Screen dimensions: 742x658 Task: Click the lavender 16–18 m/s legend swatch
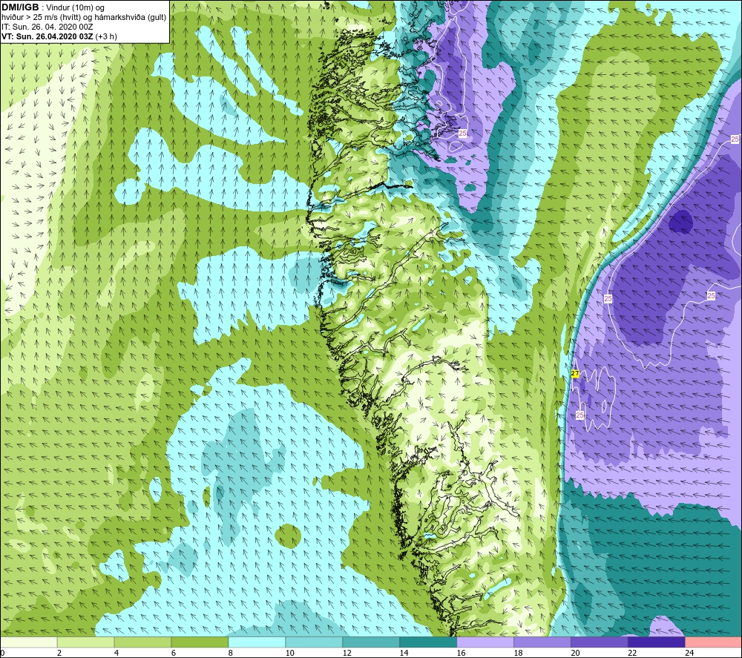[485, 642]
